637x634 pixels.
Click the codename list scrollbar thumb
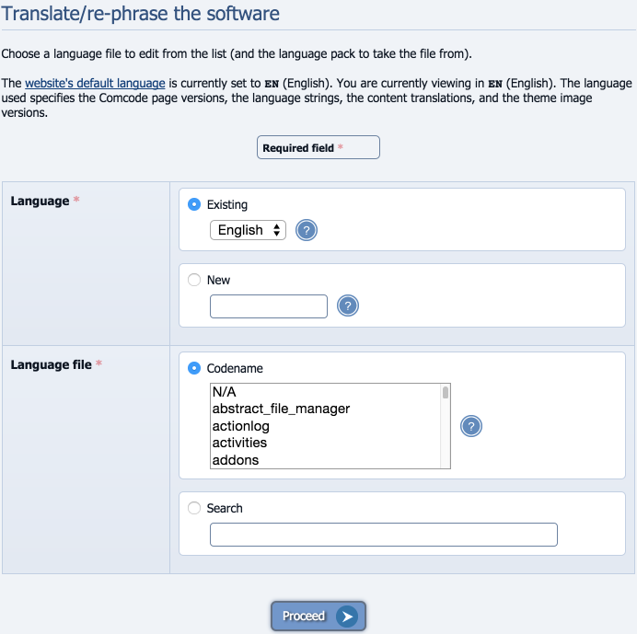[446, 392]
